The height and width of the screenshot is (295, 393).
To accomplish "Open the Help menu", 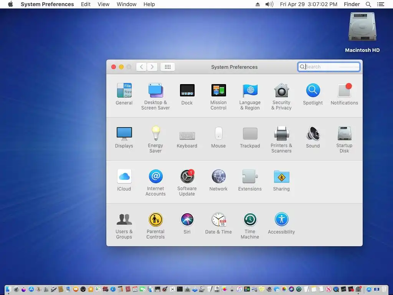I will click(x=149, y=4).
